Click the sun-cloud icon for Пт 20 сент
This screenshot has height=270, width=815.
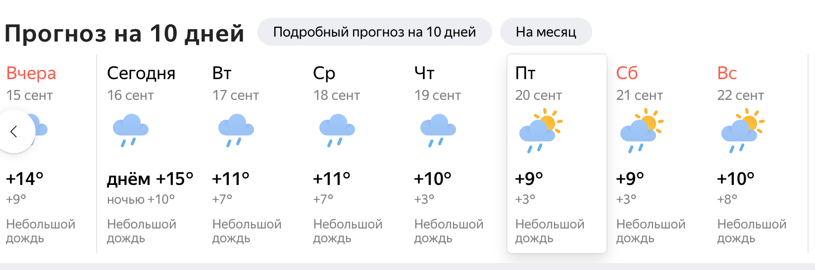[541, 131]
